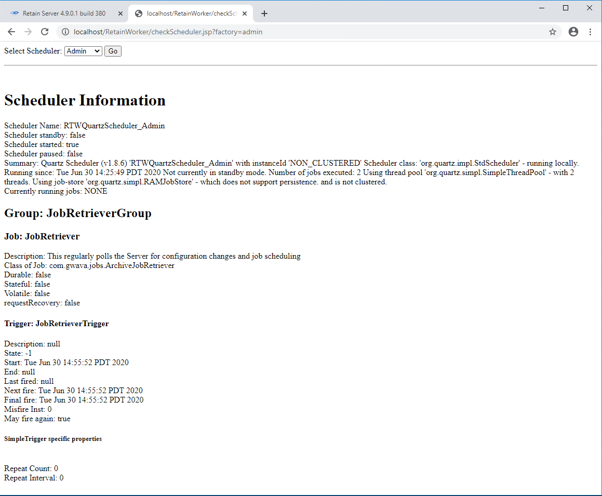Click 'Repeat Interval: 0' line
The image size is (602, 496).
click(34, 478)
